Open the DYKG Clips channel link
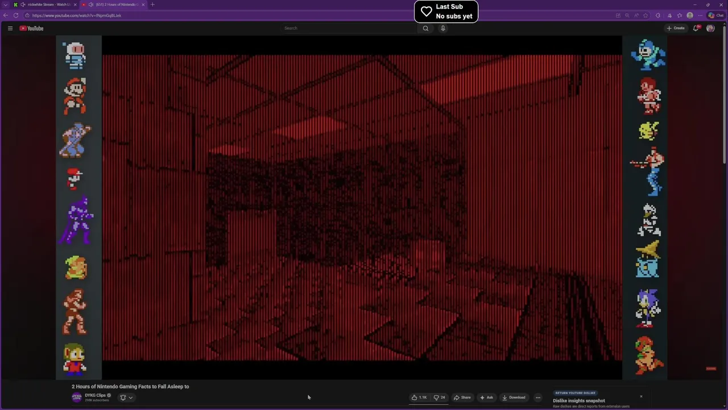 pyautogui.click(x=96, y=395)
